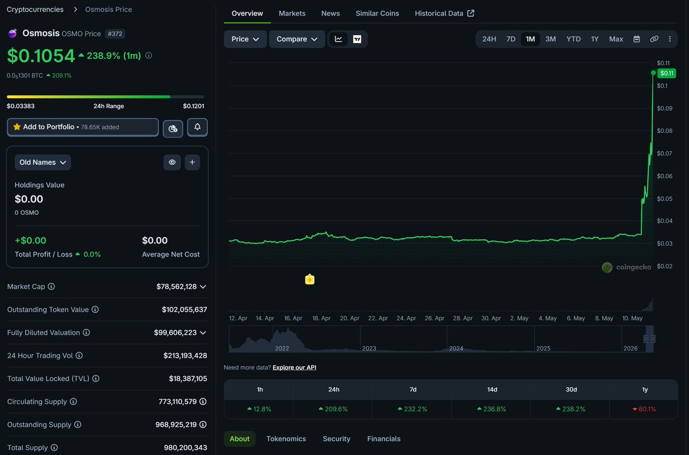
Task: Select the line chart view icon
Action: pyautogui.click(x=339, y=39)
